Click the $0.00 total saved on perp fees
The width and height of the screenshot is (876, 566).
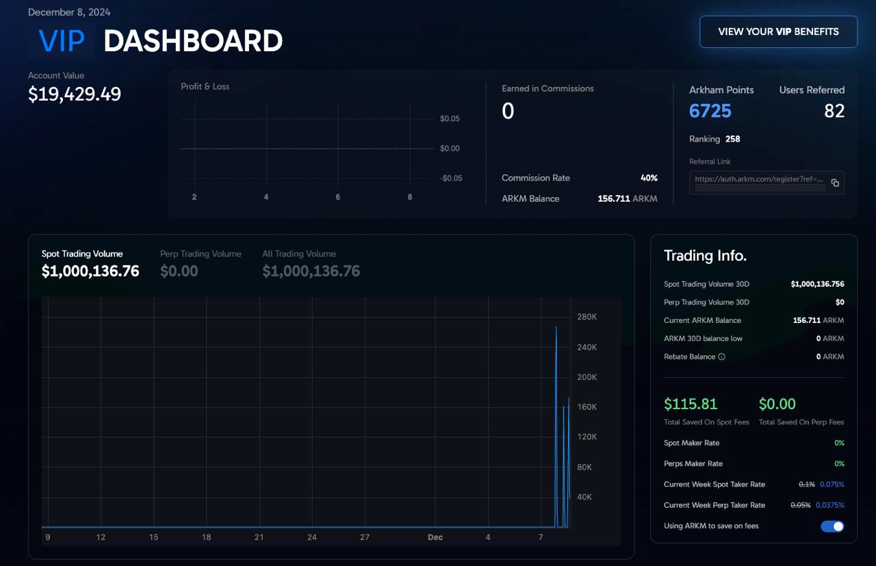777,404
